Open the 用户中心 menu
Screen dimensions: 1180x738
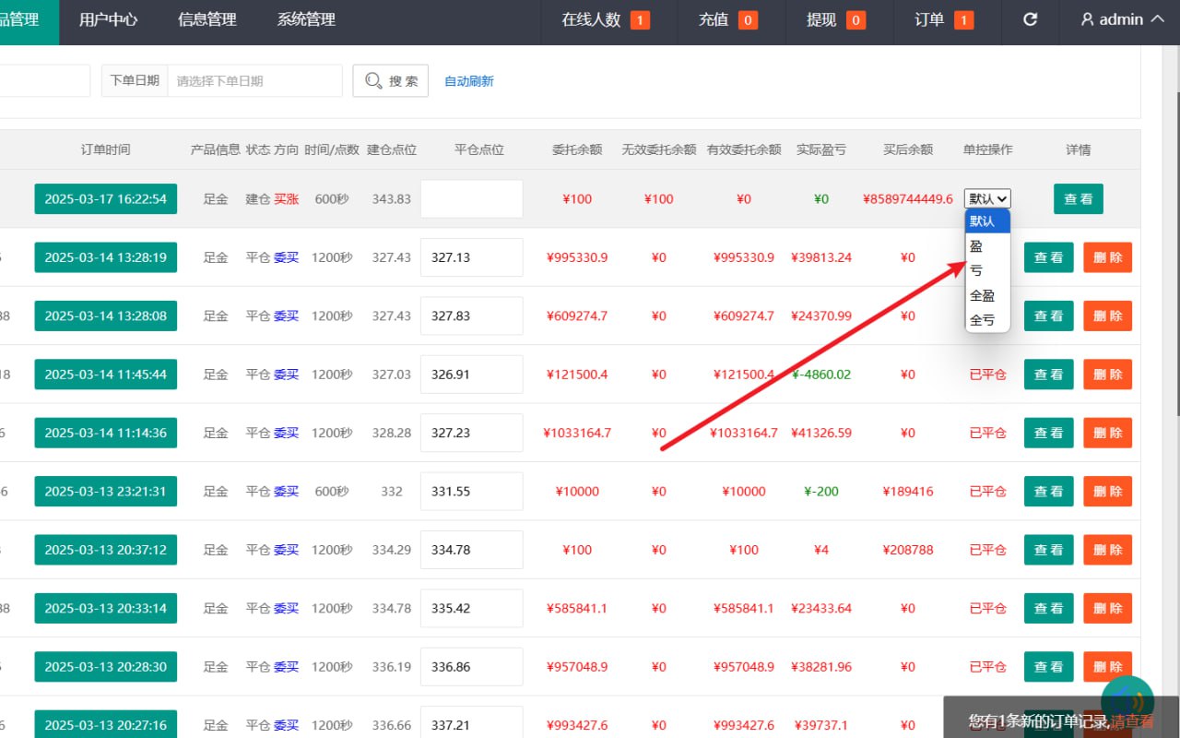(109, 19)
